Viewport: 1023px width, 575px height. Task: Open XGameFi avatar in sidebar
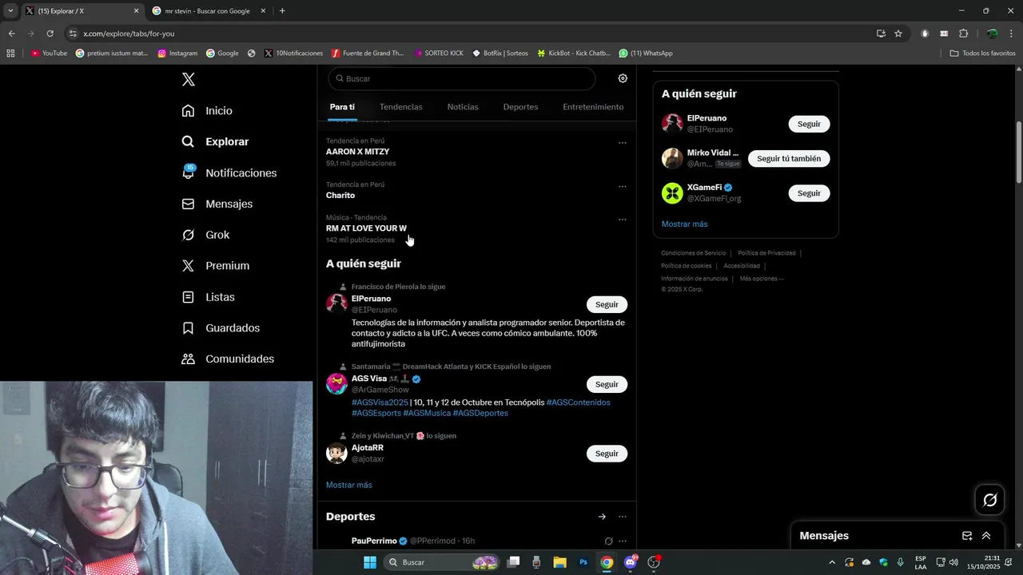click(x=672, y=193)
